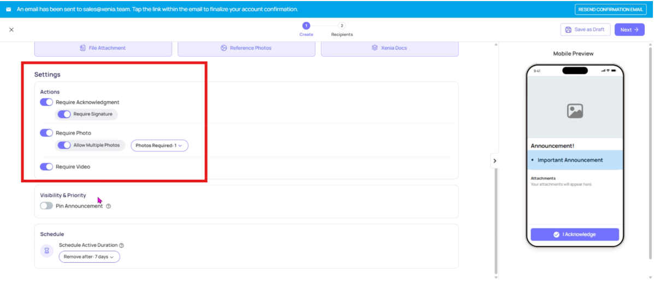
Task: Enable the Pin Announcement toggle
Action: tap(46, 206)
